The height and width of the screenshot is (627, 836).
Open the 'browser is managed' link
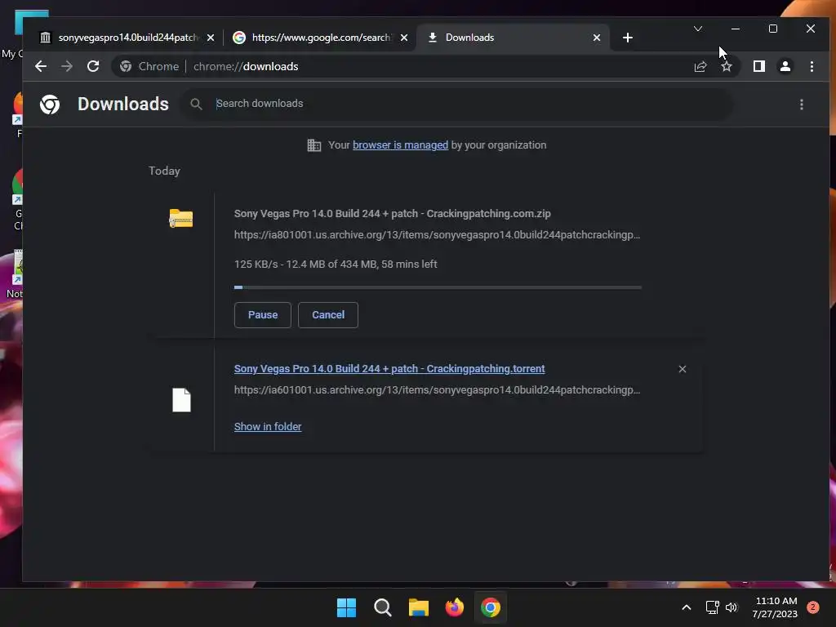pos(400,145)
